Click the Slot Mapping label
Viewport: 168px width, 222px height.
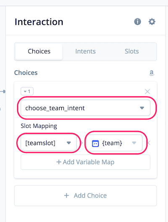[39, 126]
